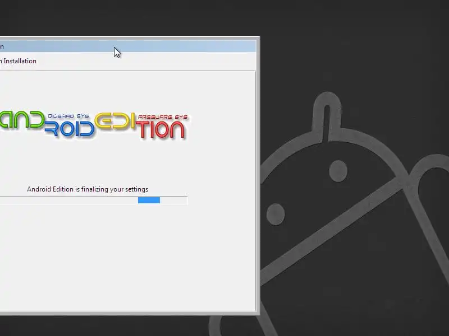Click the installer window title bar
Screen dimensions: 449x336
pos(128,46)
